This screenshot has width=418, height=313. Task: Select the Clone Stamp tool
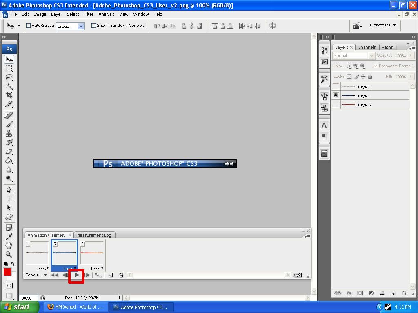point(9,133)
